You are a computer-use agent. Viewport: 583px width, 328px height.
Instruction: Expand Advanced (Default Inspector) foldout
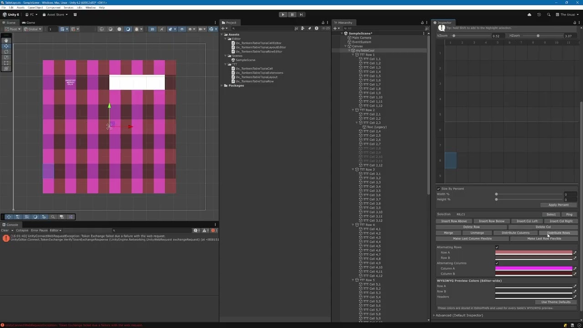434,315
